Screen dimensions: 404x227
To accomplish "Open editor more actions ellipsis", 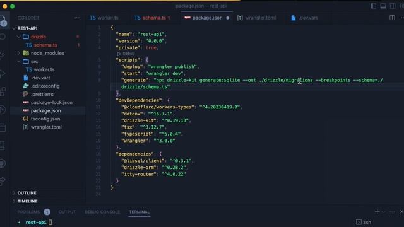I will pos(401,18).
